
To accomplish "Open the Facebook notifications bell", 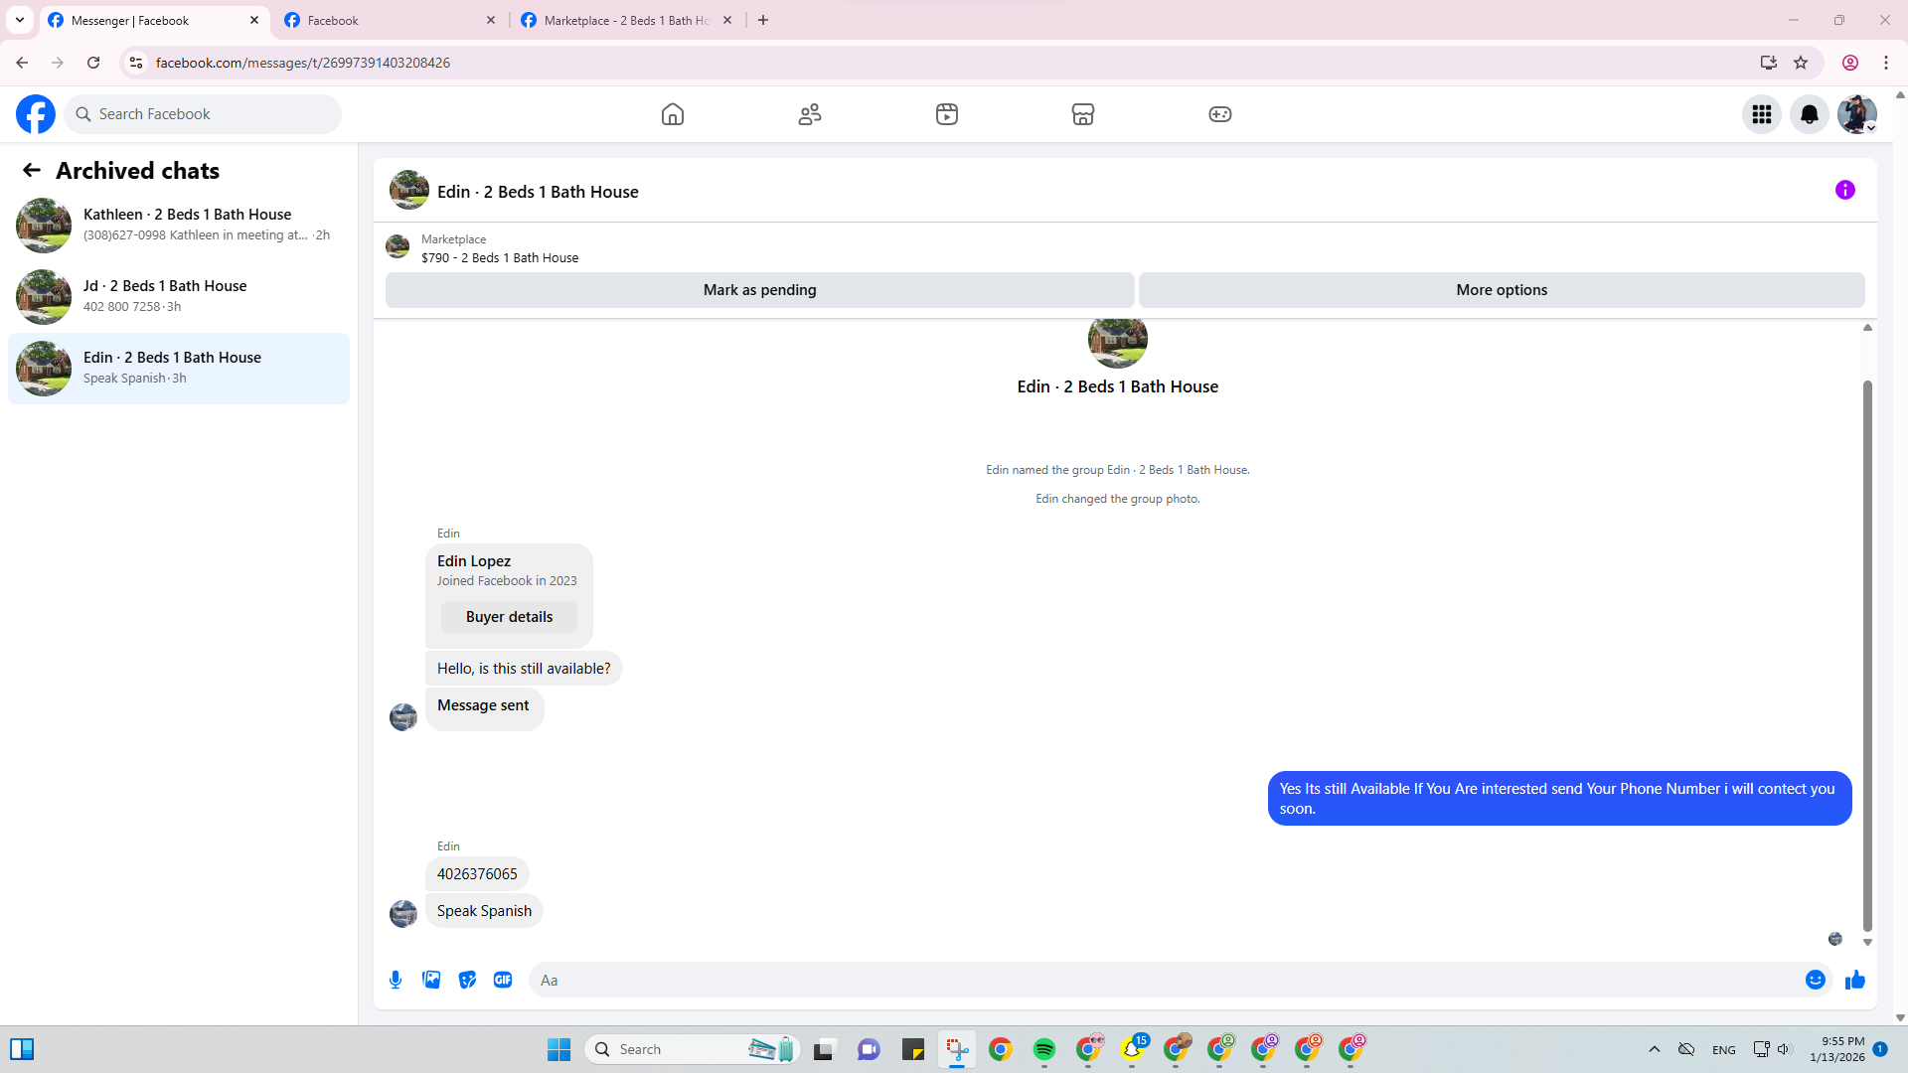I will (1809, 114).
